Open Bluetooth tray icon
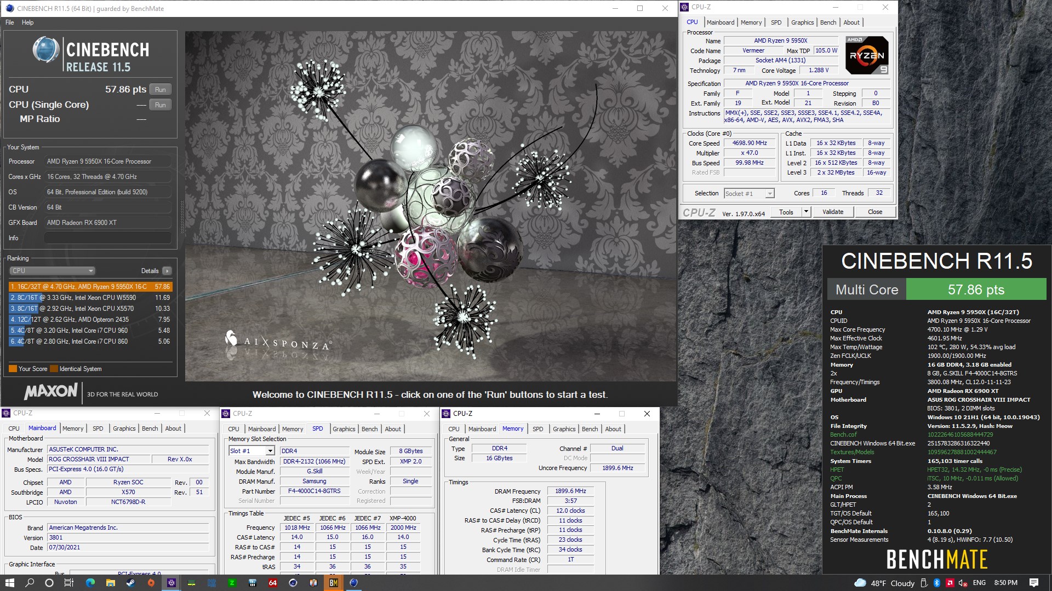This screenshot has height=591, width=1052. pos(937,583)
